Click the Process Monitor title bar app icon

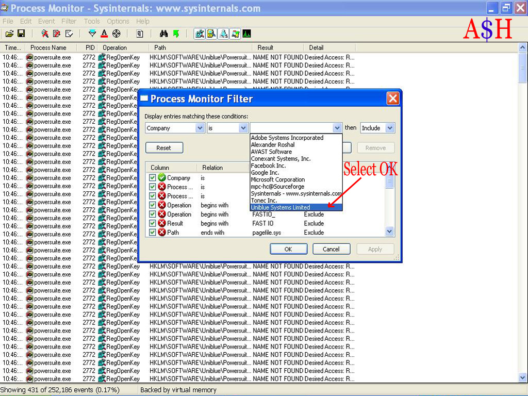(4, 8)
